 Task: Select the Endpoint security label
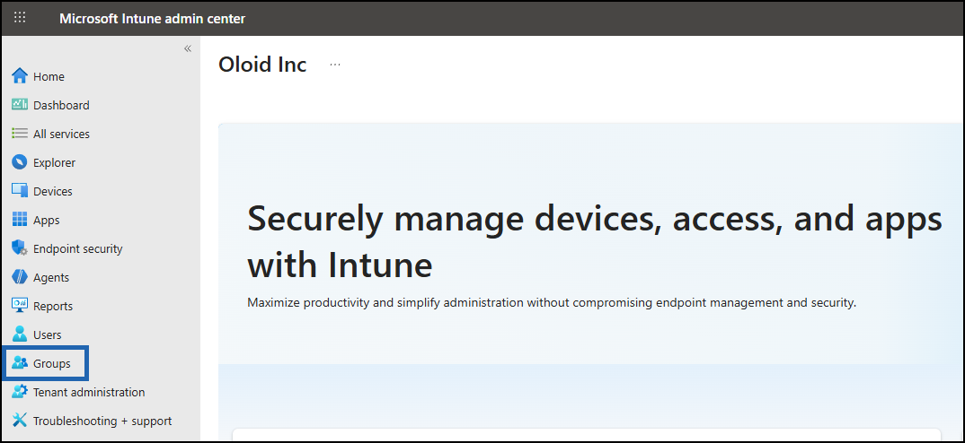[x=77, y=248]
